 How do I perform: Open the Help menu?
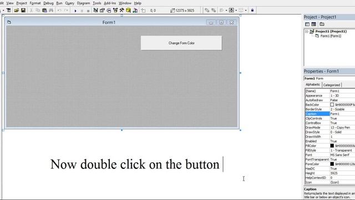coord(138,3)
